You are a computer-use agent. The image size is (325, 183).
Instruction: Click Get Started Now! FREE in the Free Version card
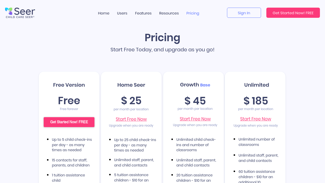69,122
